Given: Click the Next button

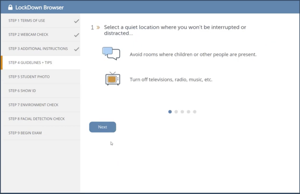Looking at the screenshot, I should click(103, 127).
